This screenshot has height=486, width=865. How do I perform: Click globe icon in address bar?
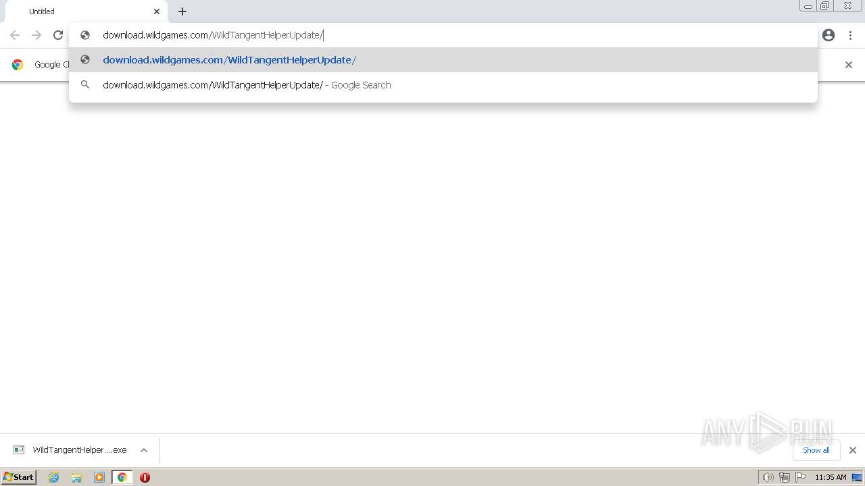coord(85,35)
